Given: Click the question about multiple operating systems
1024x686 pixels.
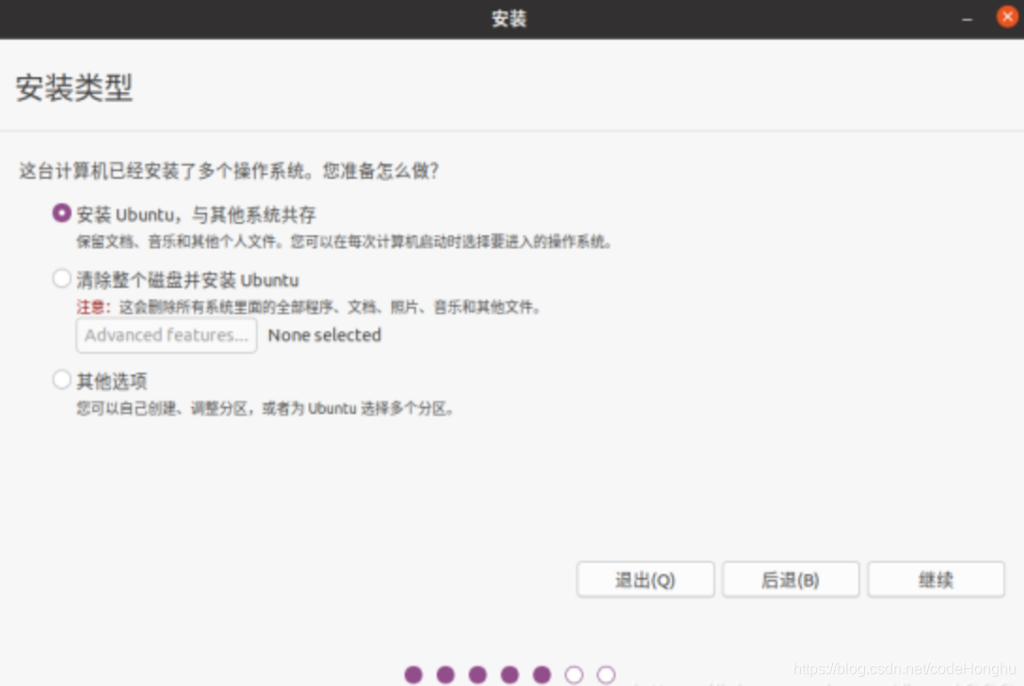Looking at the screenshot, I should coord(230,171).
